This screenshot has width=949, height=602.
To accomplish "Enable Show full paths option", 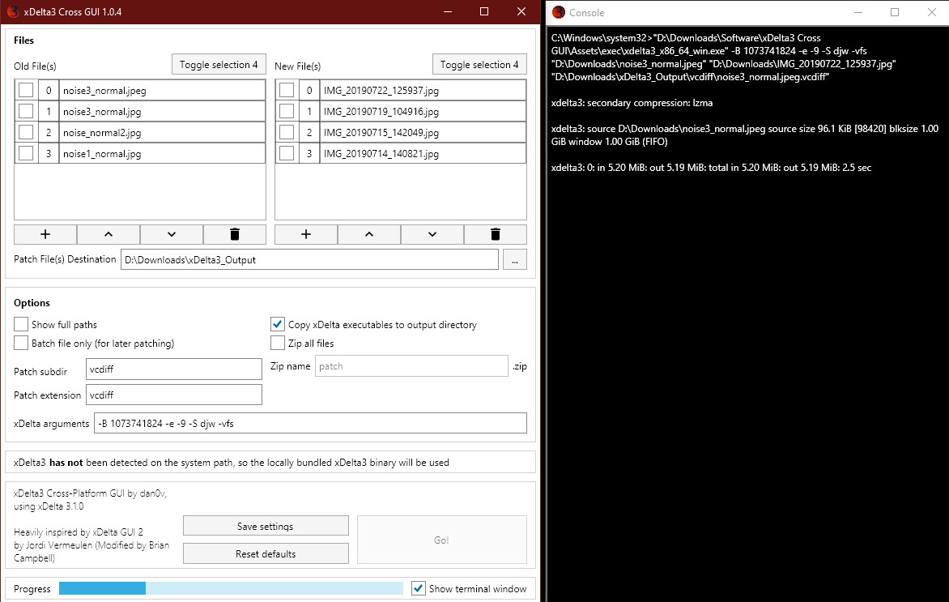I will pyautogui.click(x=21, y=325).
